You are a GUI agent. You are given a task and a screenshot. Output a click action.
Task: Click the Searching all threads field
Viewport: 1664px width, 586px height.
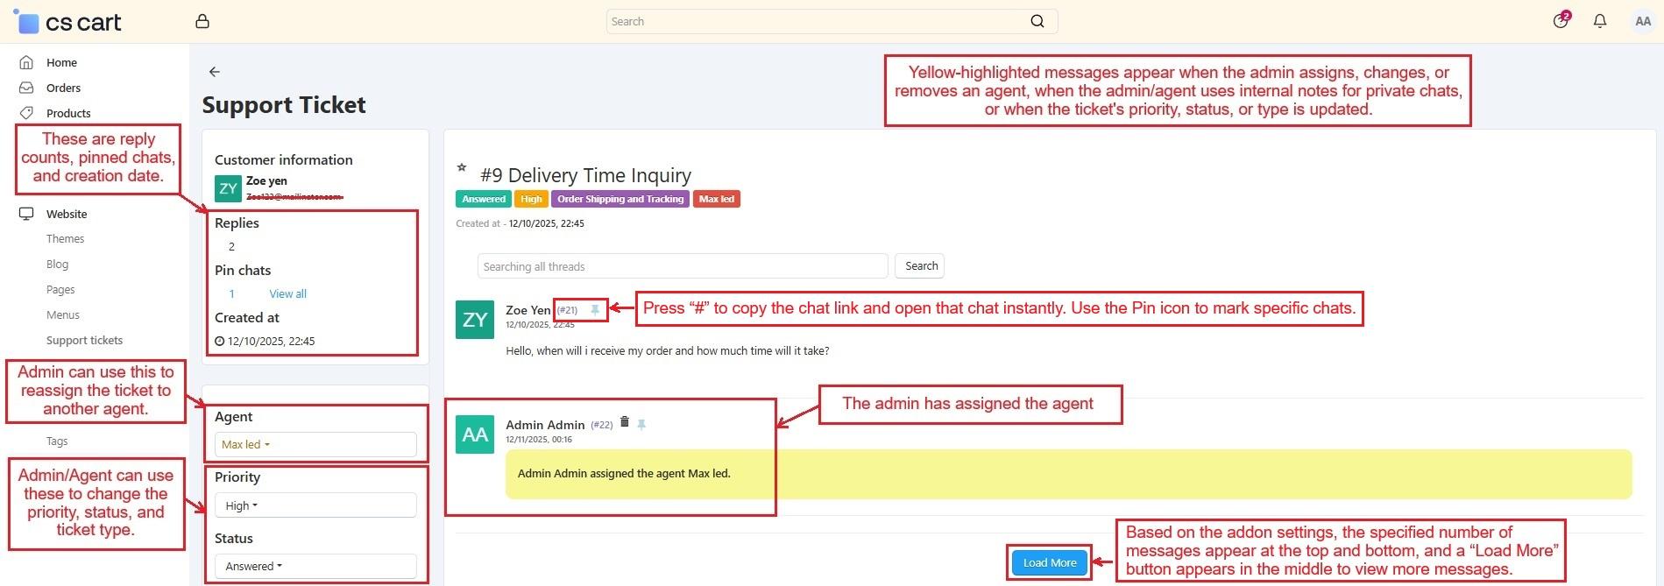[x=683, y=266]
